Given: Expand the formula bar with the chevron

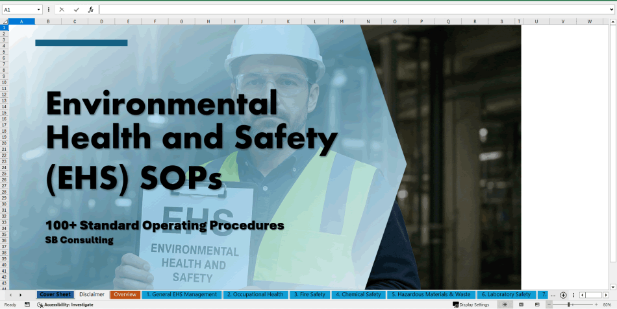Looking at the screenshot, I should [611, 10].
